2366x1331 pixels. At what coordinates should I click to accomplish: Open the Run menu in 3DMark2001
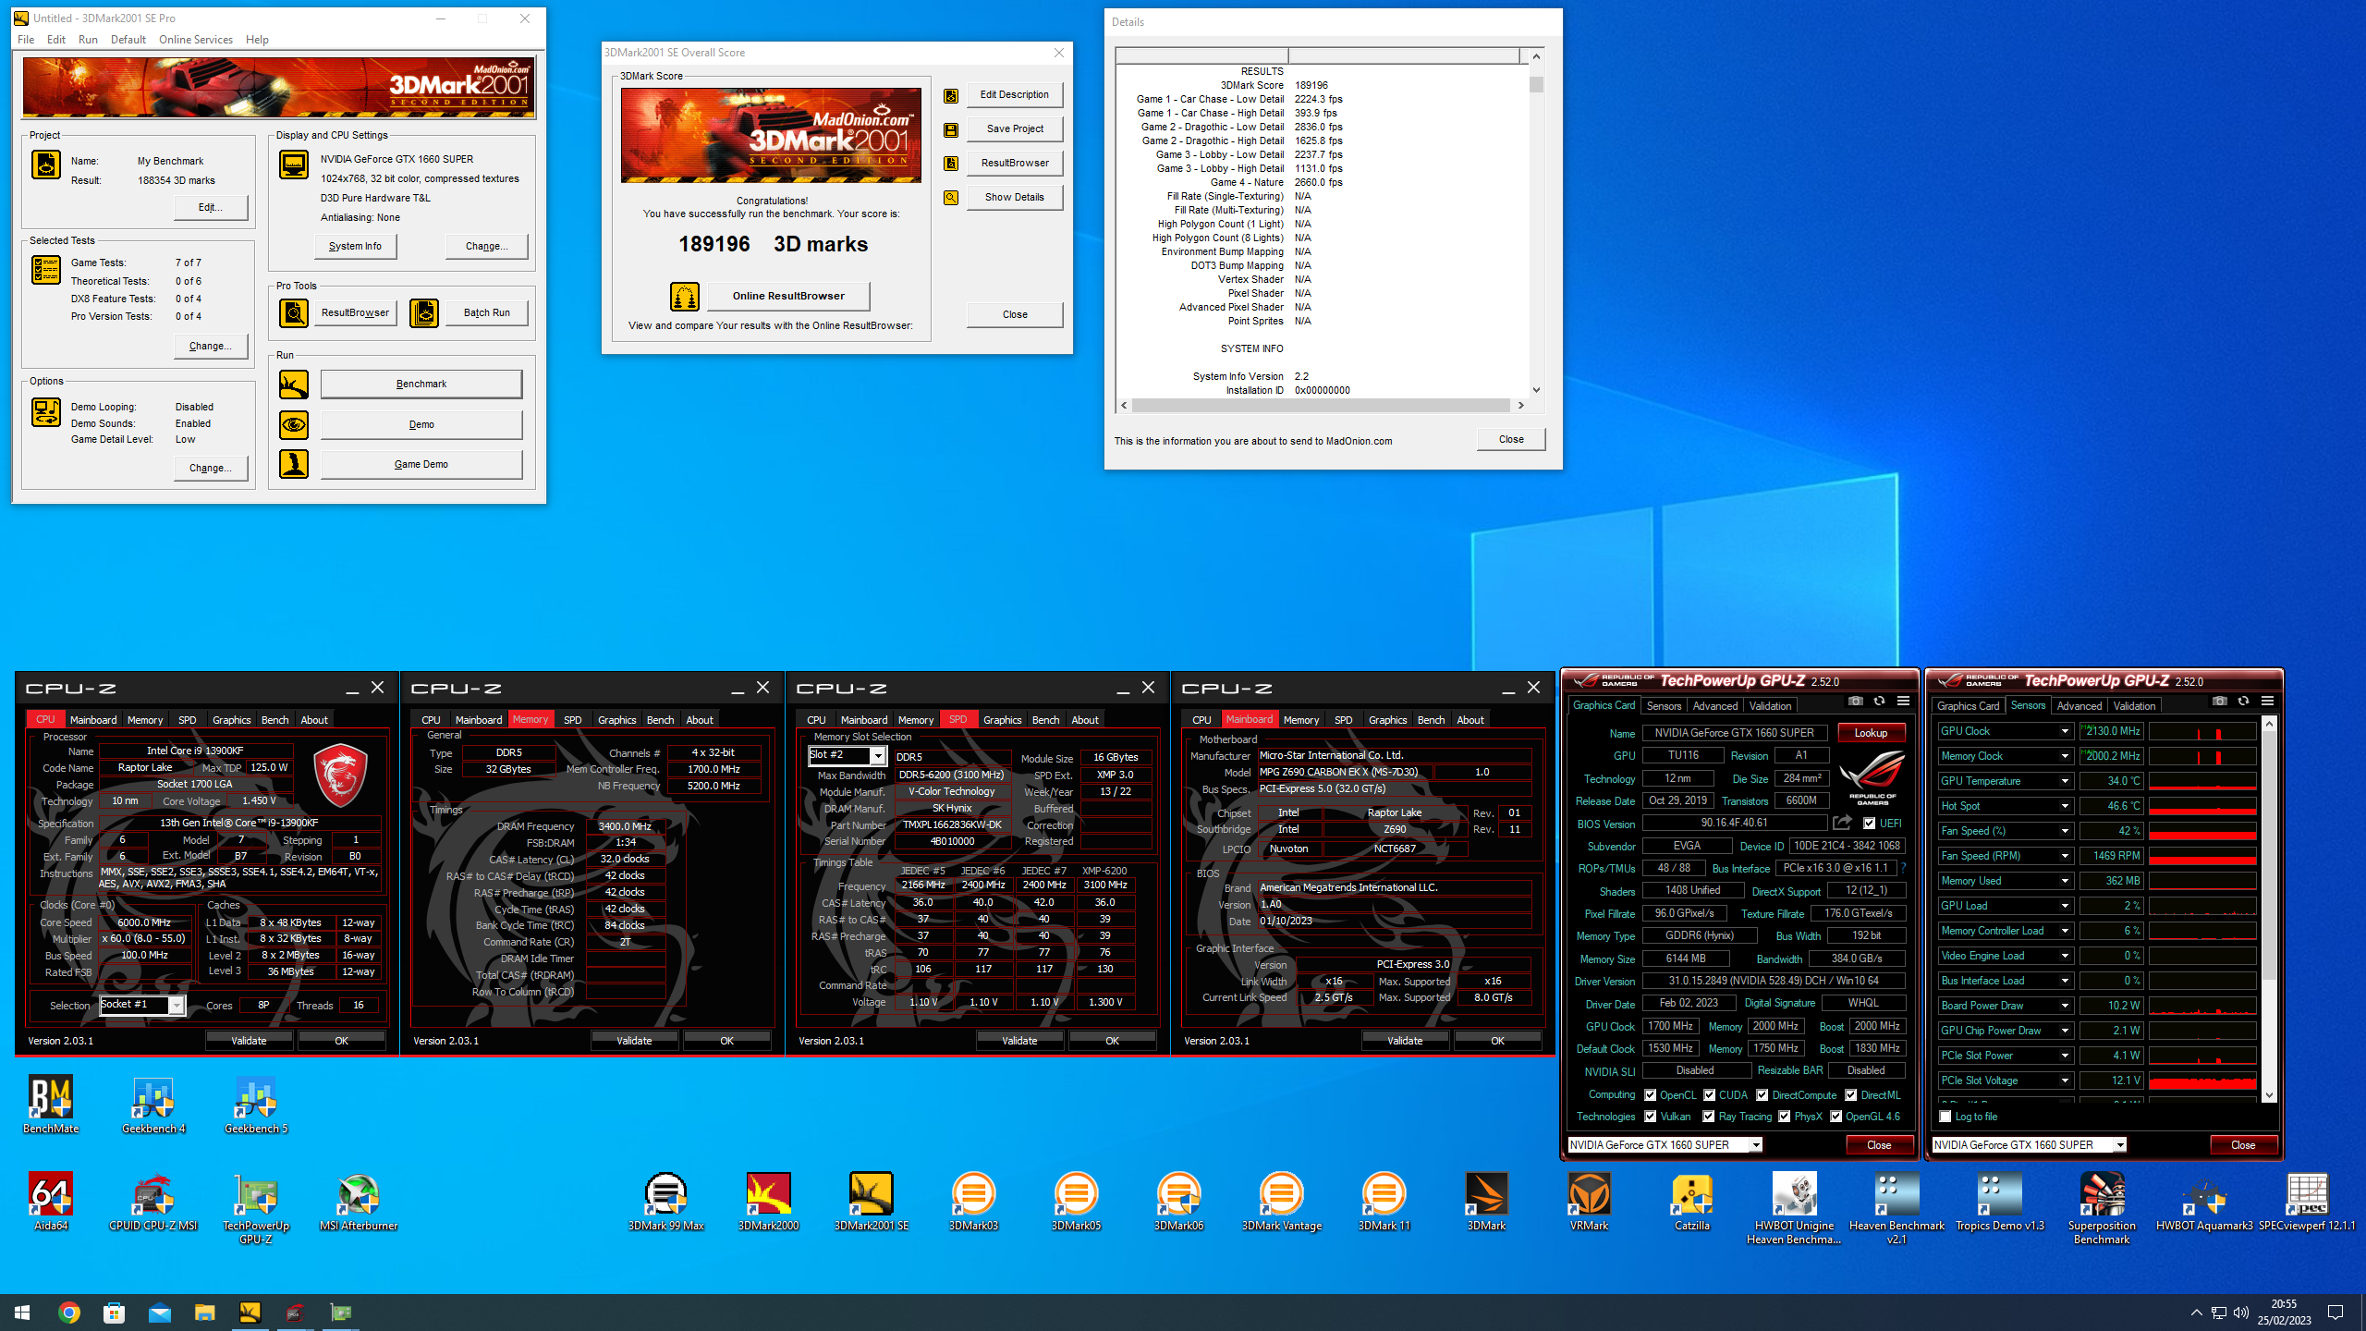coord(88,40)
